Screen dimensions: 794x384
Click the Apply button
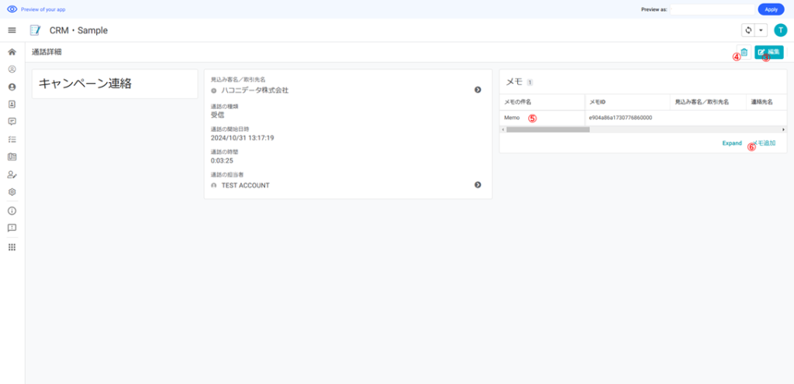[771, 9]
